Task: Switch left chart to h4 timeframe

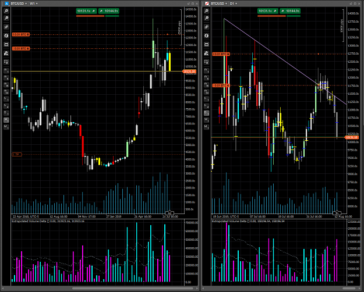Action: pyautogui.click(x=6, y=106)
